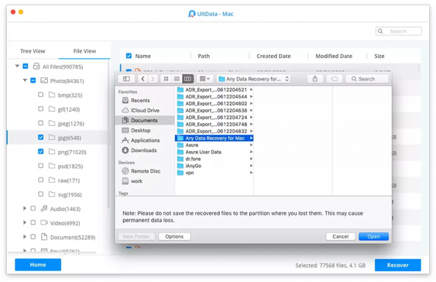Click Options button in dialog
Screen dimensions: 436x282
click(x=174, y=236)
